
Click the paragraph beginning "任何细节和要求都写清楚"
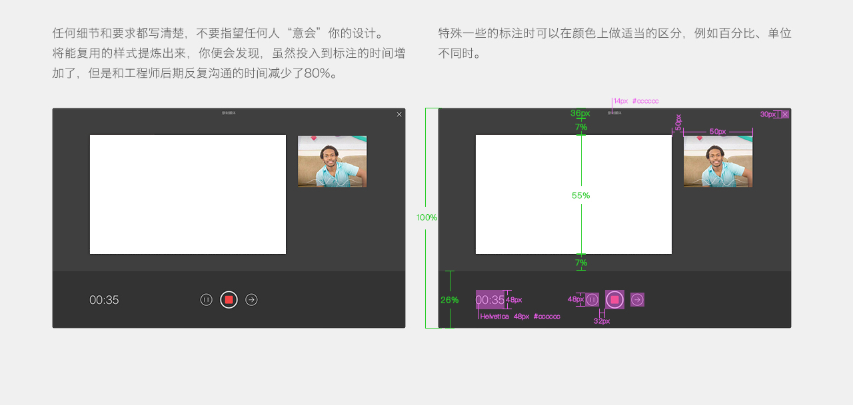[x=229, y=53]
